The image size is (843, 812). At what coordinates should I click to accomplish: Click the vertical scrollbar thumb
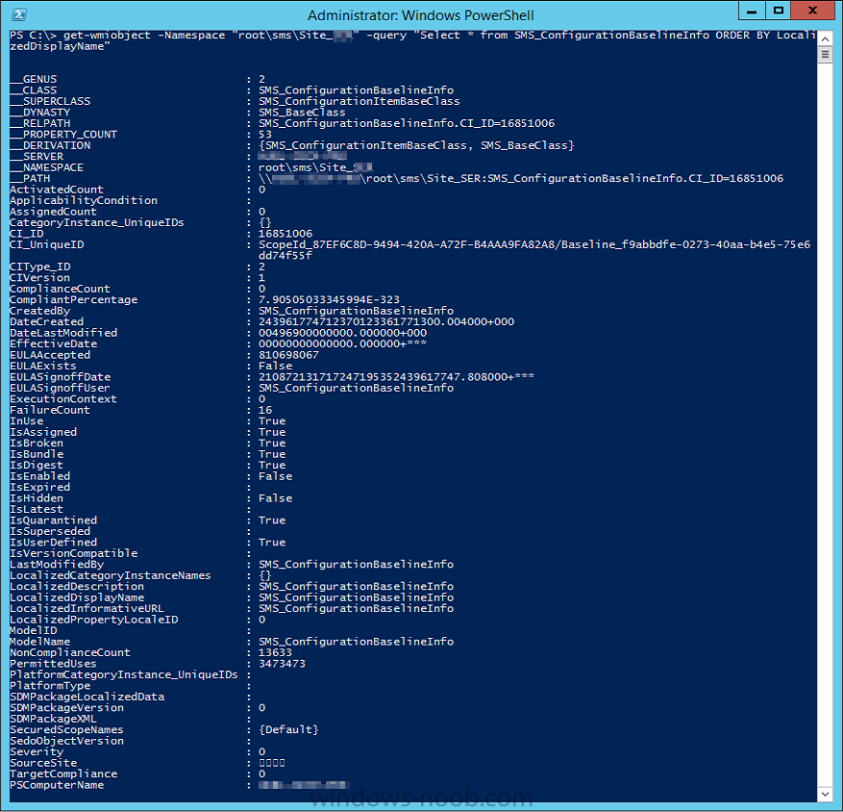(825, 55)
